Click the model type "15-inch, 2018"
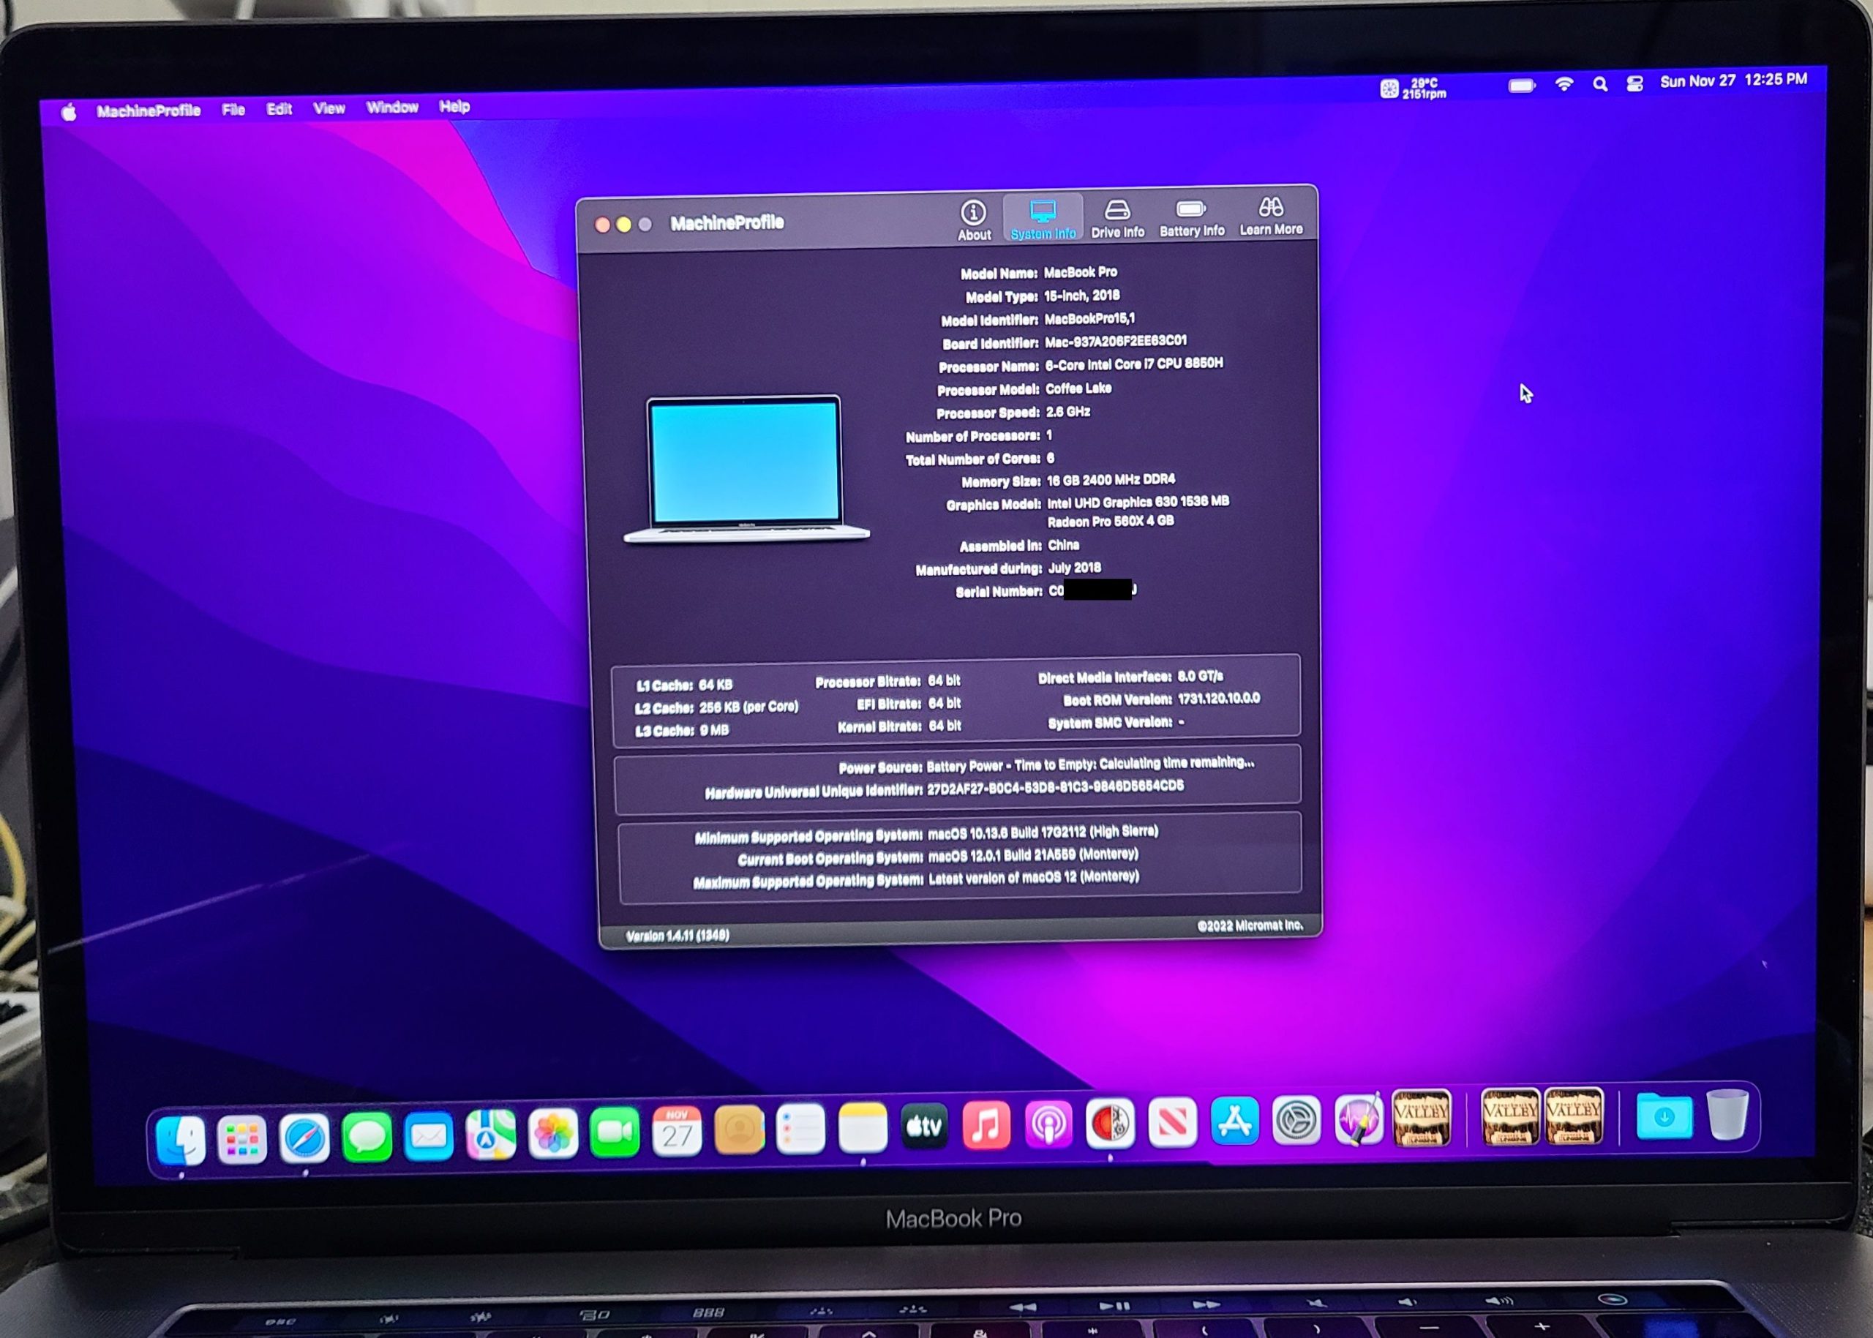Screen dimensions: 1873x1338 coord(1081,295)
